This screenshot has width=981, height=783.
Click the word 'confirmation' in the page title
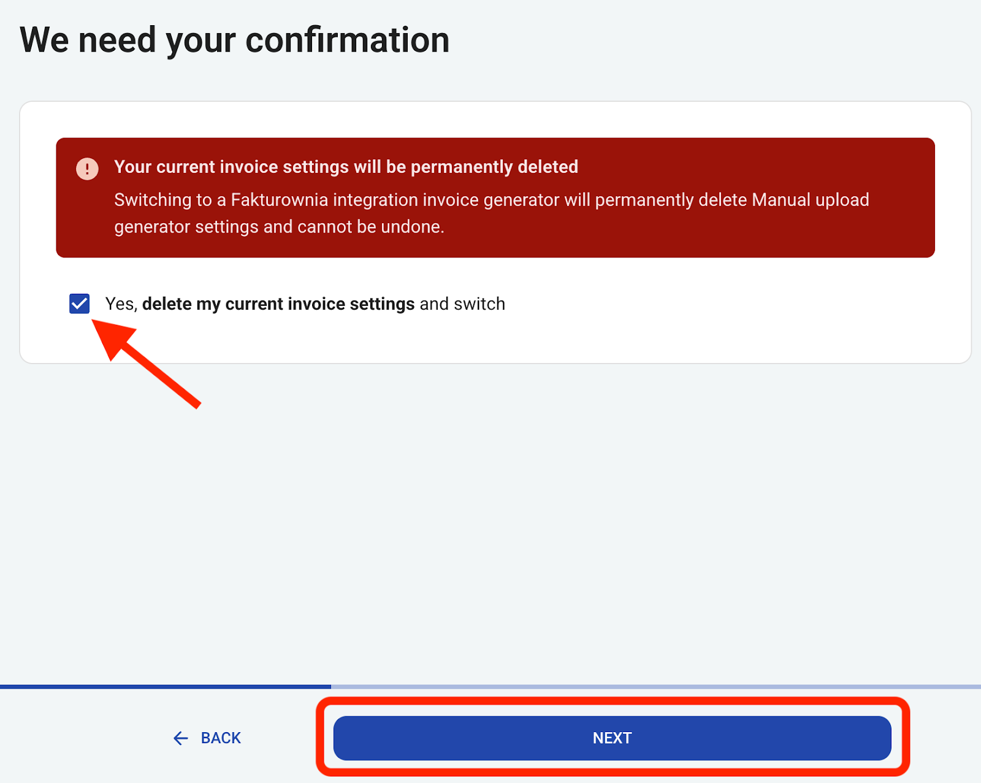click(347, 40)
